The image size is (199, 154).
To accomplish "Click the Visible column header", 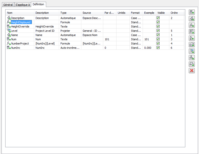I will 163,13.
